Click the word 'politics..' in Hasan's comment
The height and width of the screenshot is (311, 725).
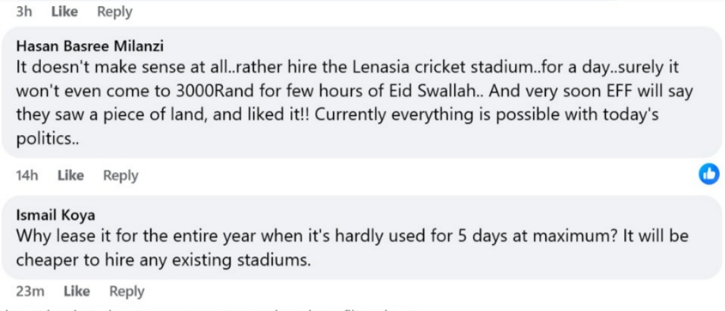[48, 140]
